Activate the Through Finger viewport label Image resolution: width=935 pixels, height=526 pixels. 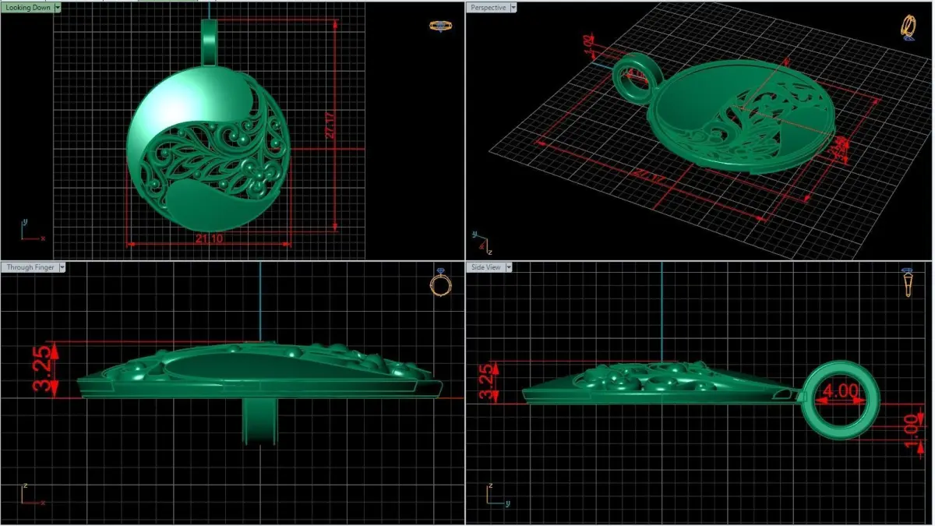31,267
